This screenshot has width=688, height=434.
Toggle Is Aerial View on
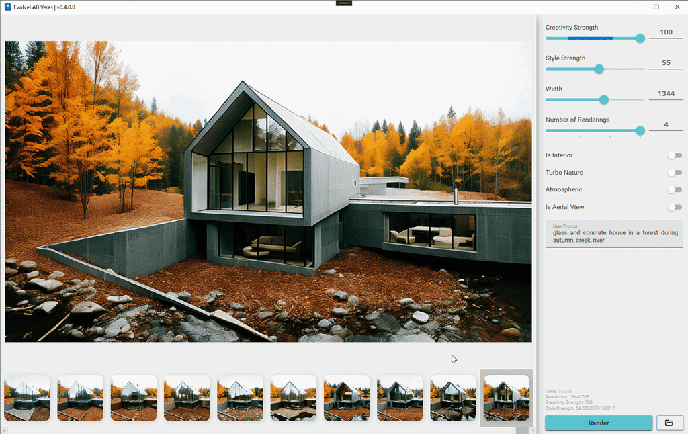pos(675,207)
